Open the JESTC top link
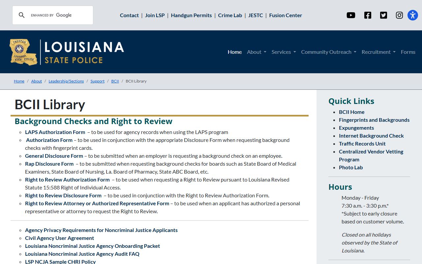The height and width of the screenshot is (264, 422). click(x=256, y=15)
